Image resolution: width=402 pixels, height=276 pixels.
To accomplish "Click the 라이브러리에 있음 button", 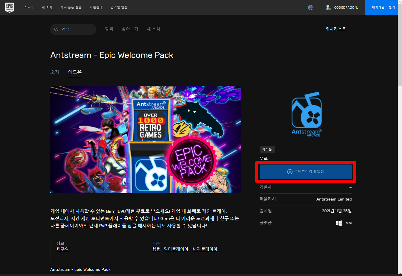I will click(x=306, y=171).
